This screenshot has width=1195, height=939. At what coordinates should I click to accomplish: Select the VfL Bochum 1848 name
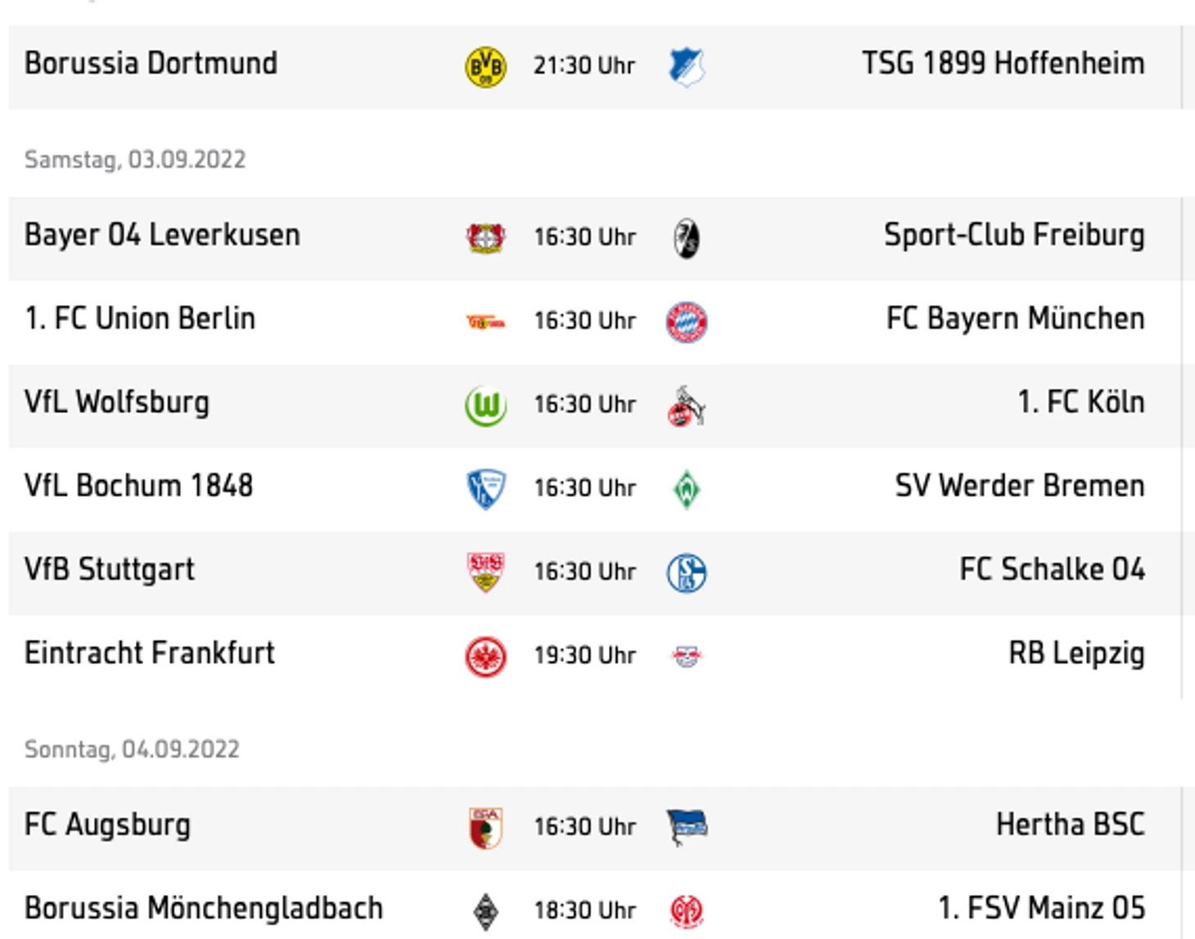point(138,486)
